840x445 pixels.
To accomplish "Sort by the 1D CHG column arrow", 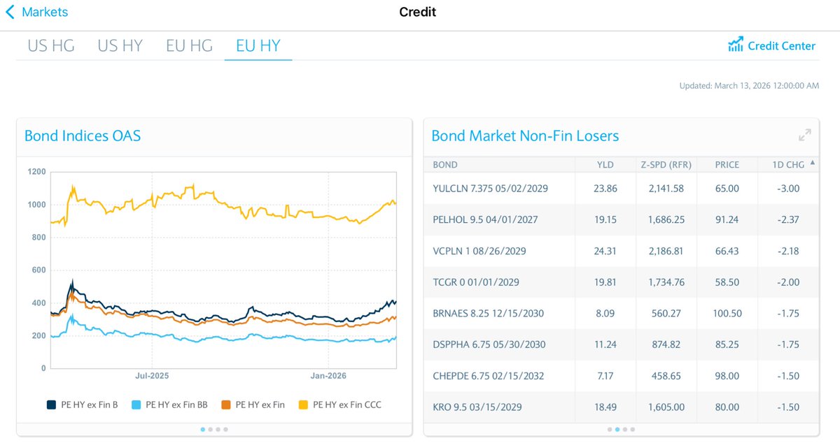I will (x=812, y=163).
